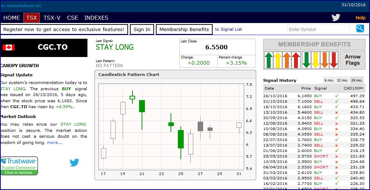Image resolution: width=370 pixels, height=190 pixels.
Task: Click the green up arrow flag
Action: click(x=268, y=60)
